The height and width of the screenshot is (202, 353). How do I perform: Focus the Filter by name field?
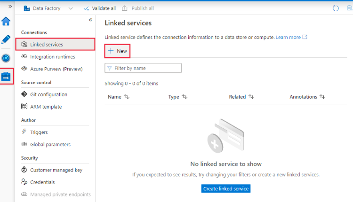(x=143, y=68)
